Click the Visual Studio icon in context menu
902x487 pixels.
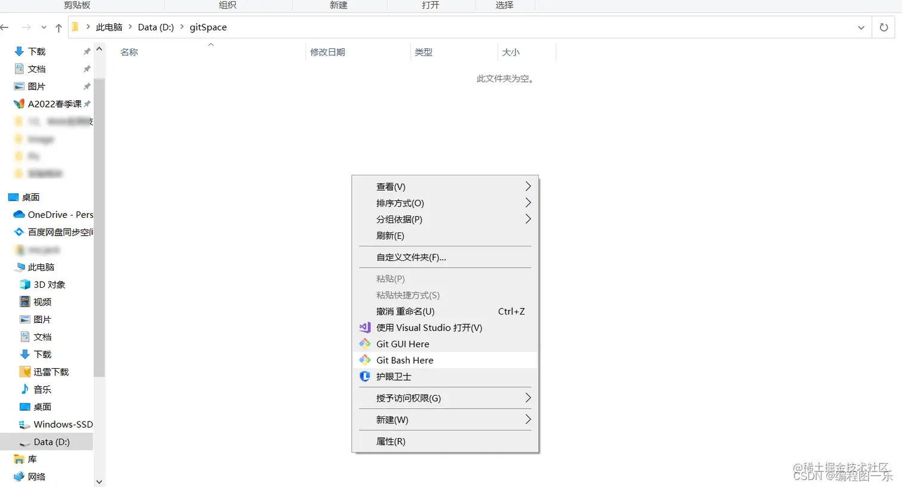click(365, 328)
